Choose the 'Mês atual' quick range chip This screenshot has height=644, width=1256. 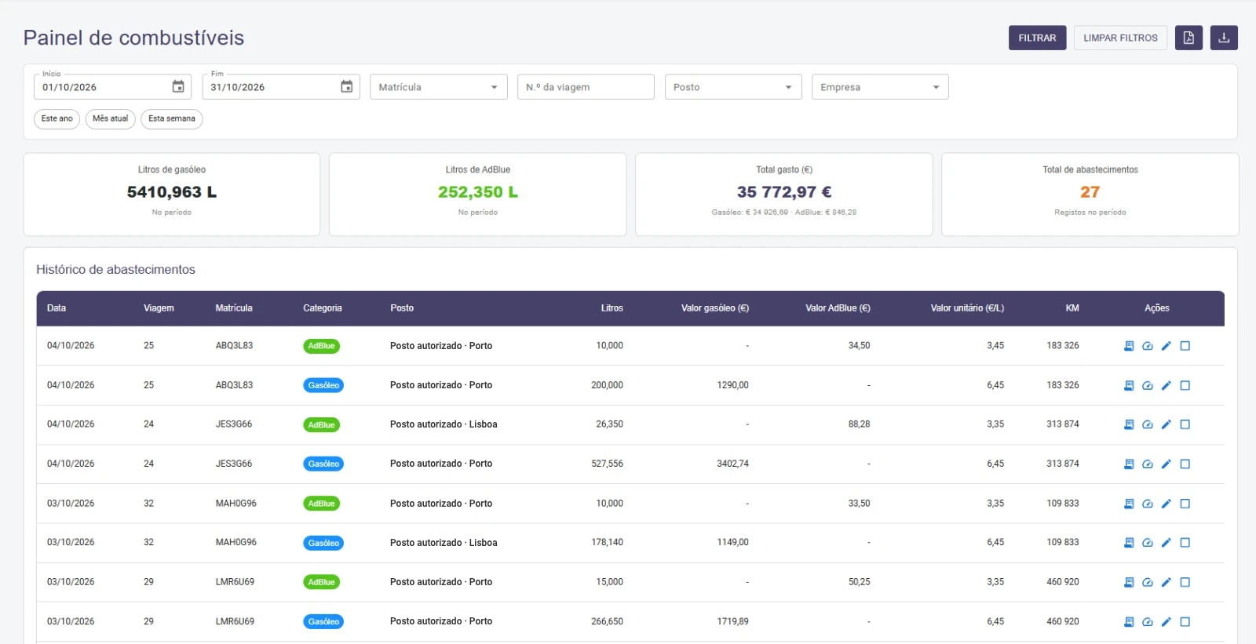pos(111,119)
